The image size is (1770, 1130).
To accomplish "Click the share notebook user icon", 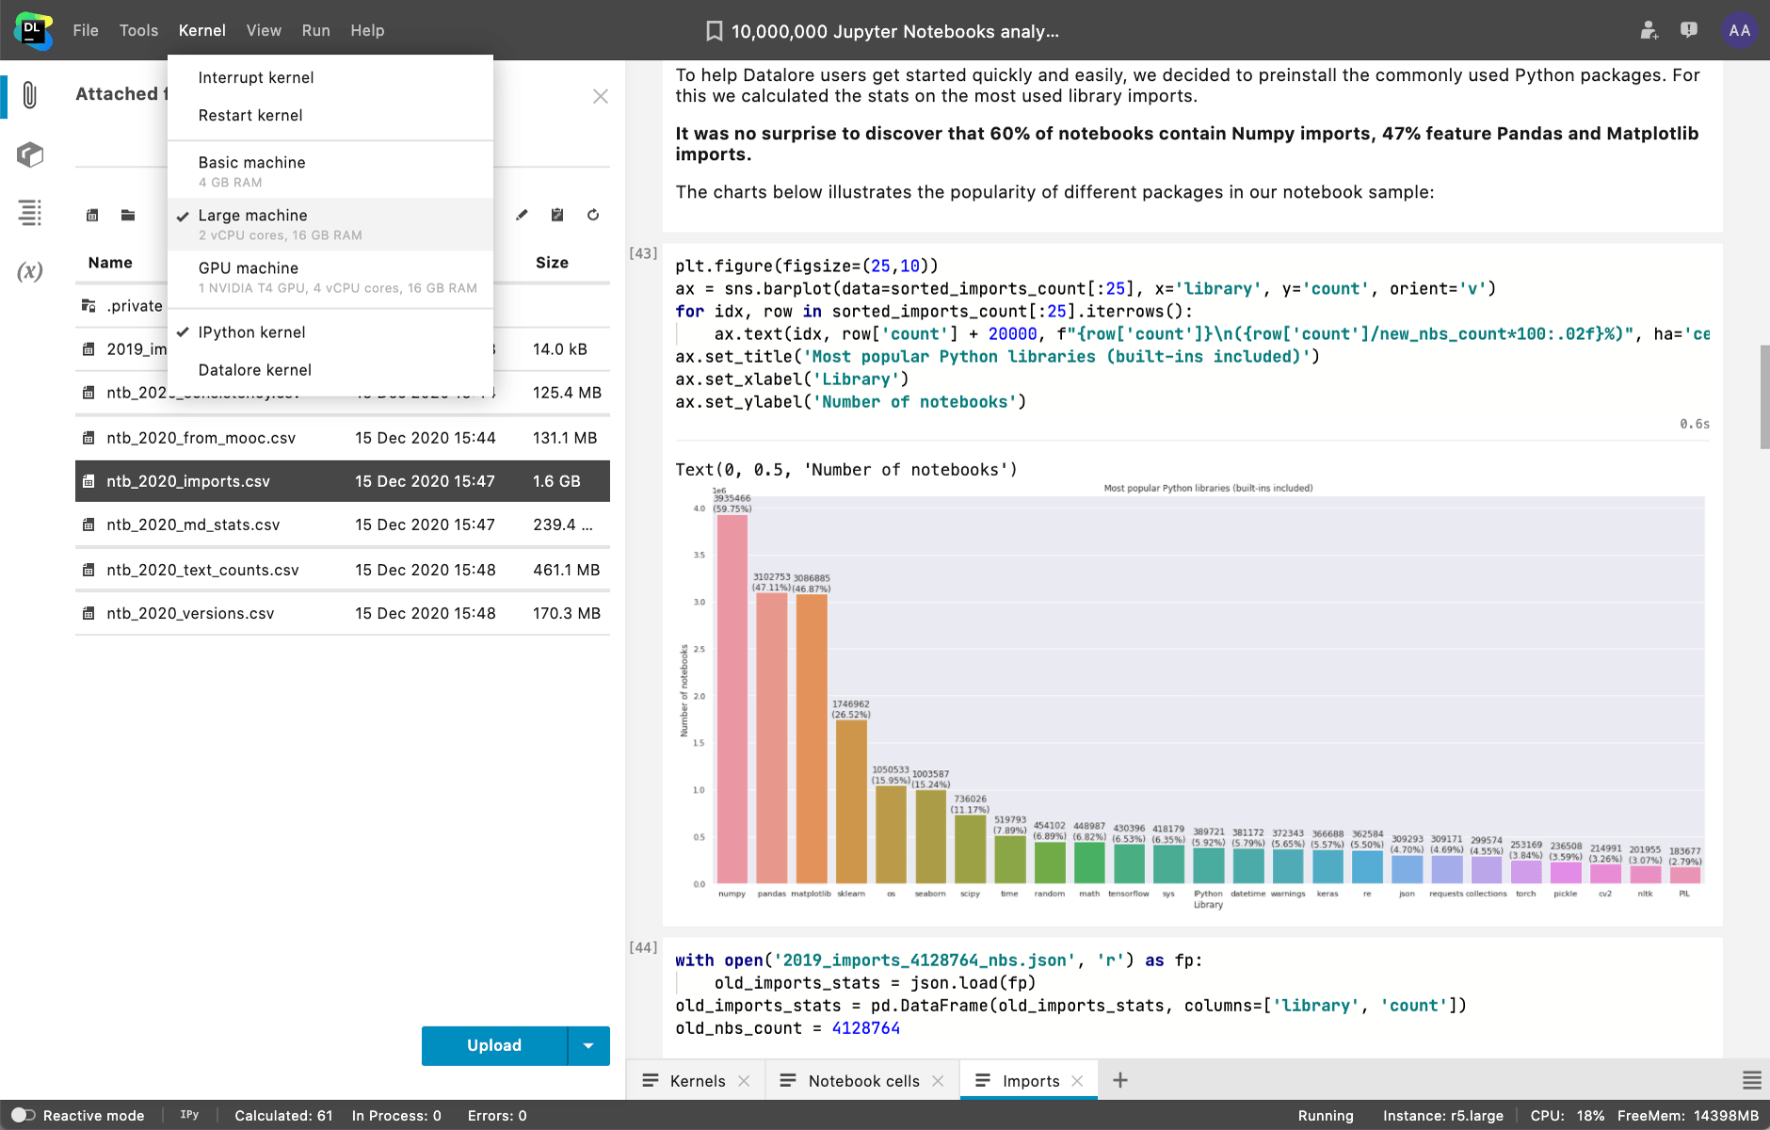I will point(1649,30).
